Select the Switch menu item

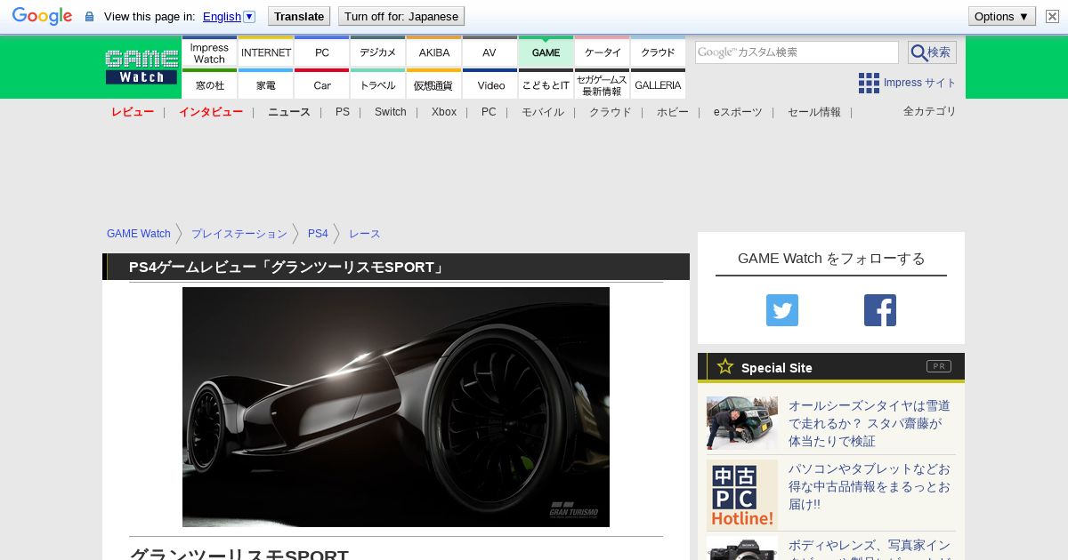390,112
